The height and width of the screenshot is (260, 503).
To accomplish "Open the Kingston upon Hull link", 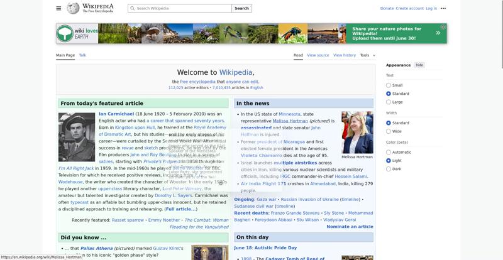I will 135,127.
